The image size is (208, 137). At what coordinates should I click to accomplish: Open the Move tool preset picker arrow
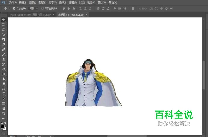click(x=9, y=9)
